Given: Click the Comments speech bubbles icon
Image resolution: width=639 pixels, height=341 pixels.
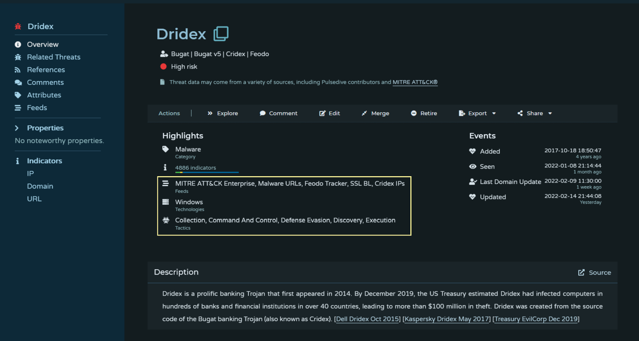Looking at the screenshot, I should (18, 82).
